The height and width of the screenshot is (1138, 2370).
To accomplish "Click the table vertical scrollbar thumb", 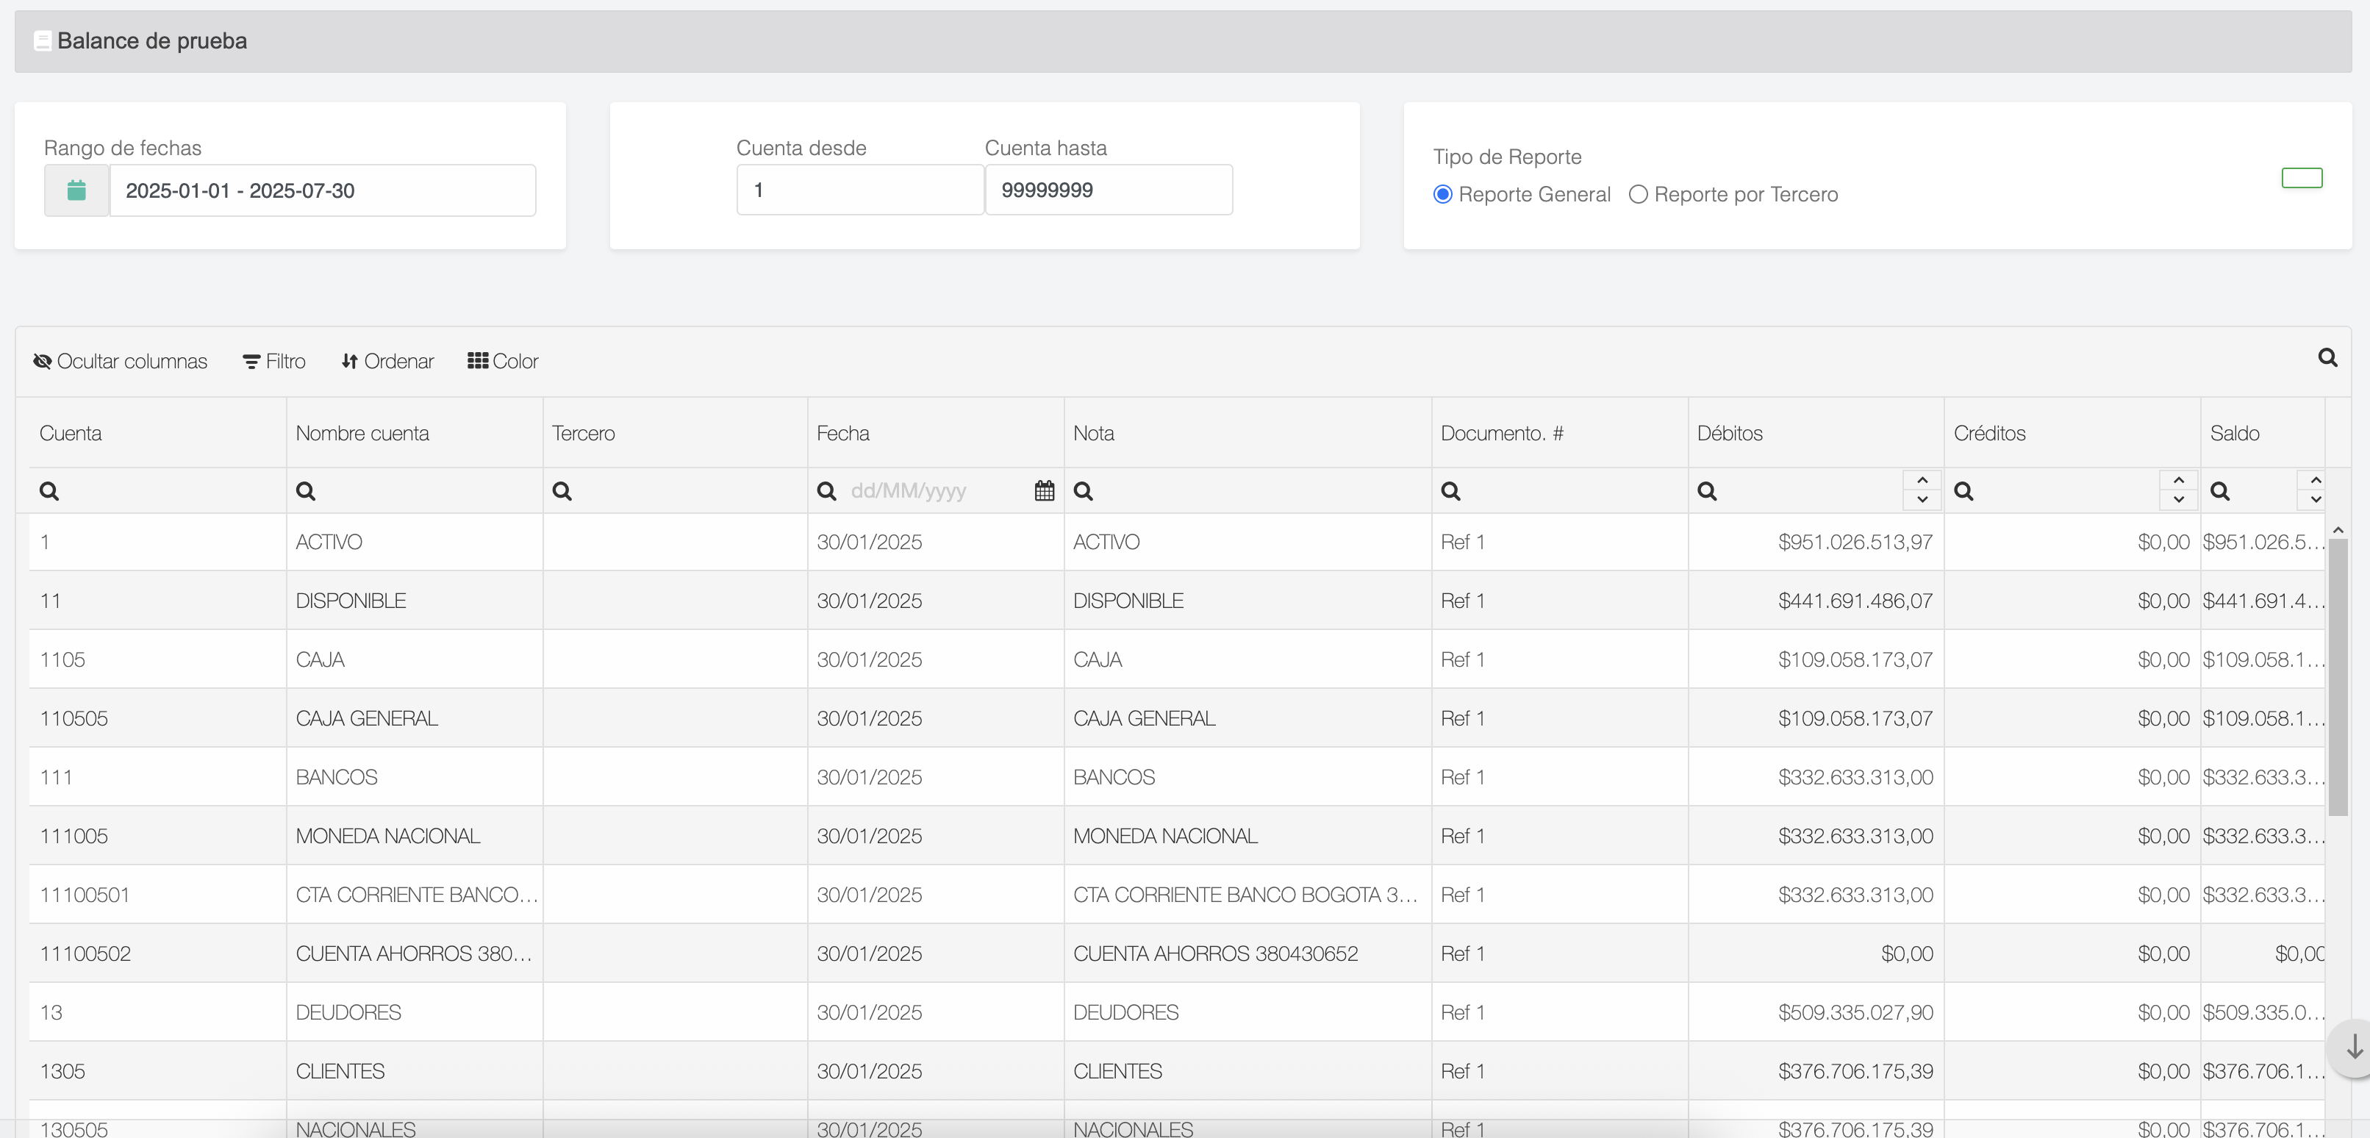I will click(2338, 678).
